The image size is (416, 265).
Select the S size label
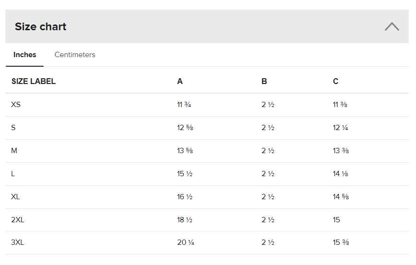click(13, 128)
